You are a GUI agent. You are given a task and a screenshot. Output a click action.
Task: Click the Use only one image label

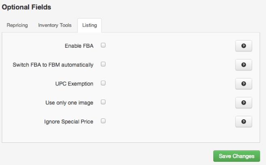tap(69, 103)
